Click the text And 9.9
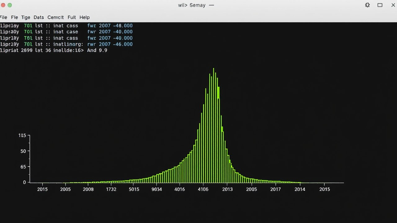The image size is (397, 223). 97,50
